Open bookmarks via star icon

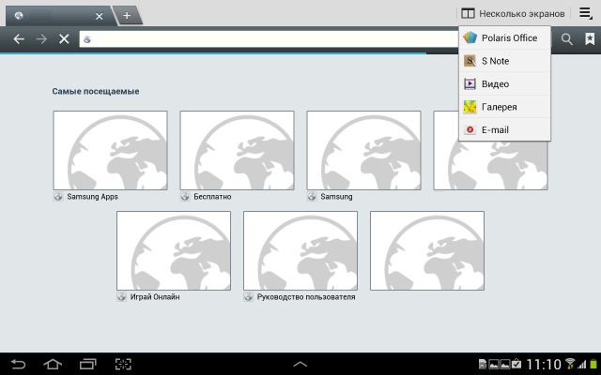pyautogui.click(x=590, y=38)
